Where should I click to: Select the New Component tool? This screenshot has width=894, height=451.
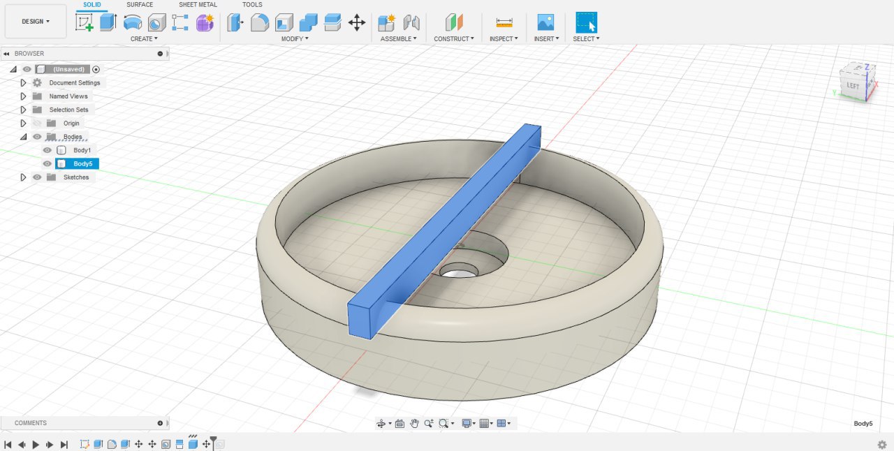[x=387, y=22]
